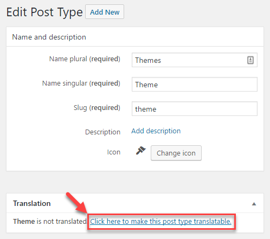Click the Edit Post Type page heading
This screenshot has height=239, width=270.
[x=44, y=12]
